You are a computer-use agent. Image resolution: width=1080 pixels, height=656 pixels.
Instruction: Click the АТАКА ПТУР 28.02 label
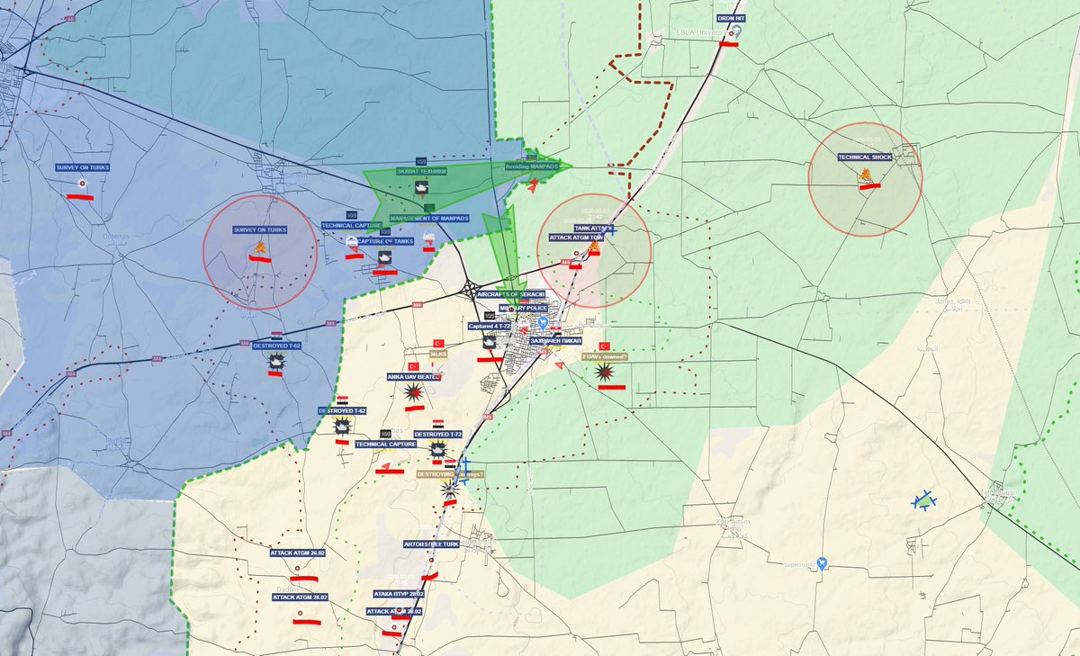398,594
